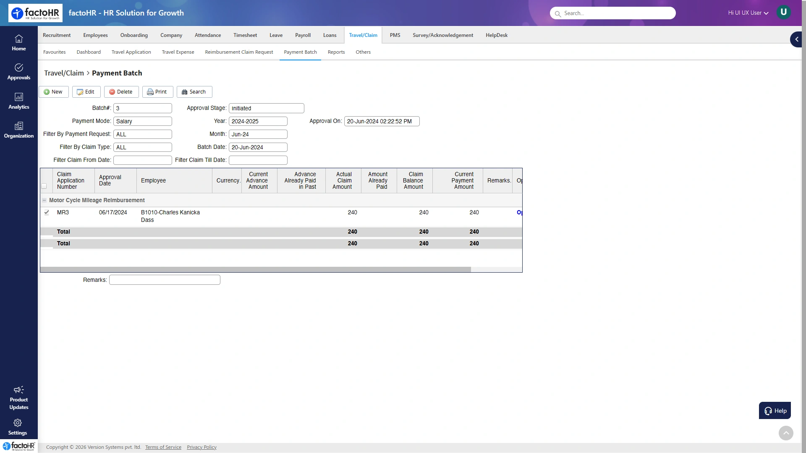
Task: Open the Payroll menu
Action: pyautogui.click(x=303, y=35)
